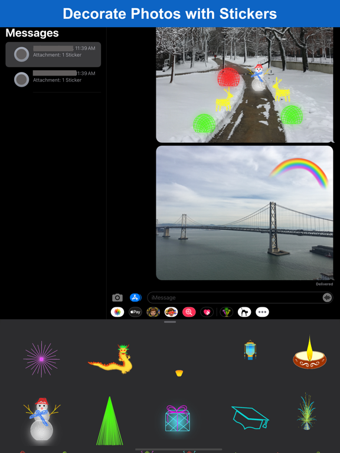Tap the audio record waveform icon
Screen dimensions: 340x453
[x=327, y=297]
